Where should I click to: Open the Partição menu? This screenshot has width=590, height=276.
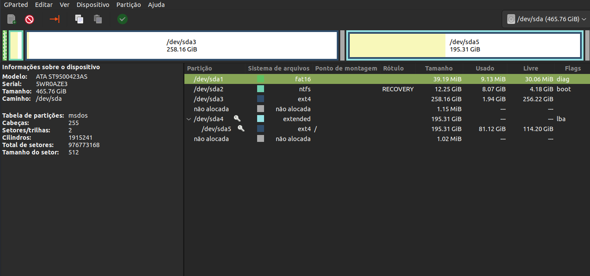pyautogui.click(x=129, y=5)
